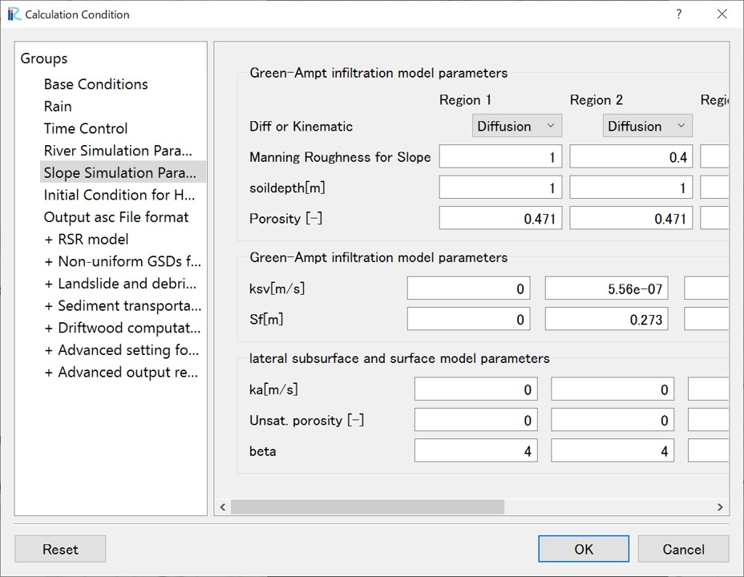This screenshot has width=744, height=577.
Task: Click Region 1 ka field
Action: tap(476, 389)
